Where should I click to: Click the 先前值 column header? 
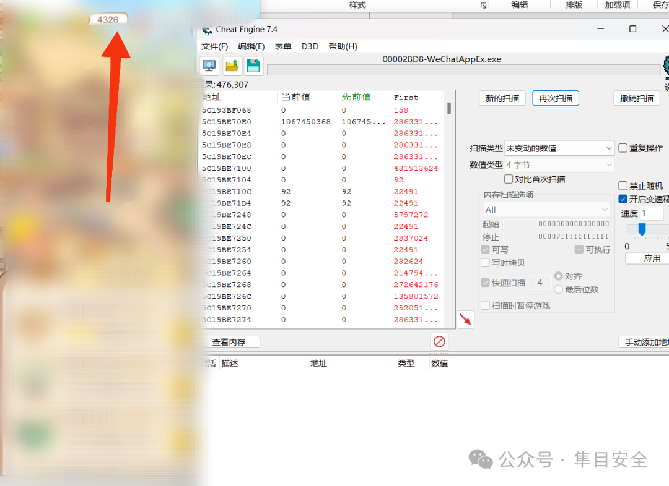coord(364,97)
